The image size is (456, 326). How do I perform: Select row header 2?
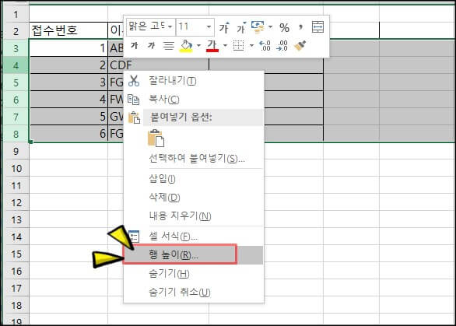click(16, 31)
